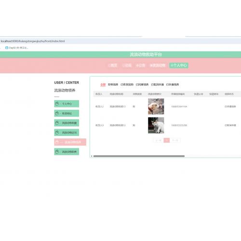Click the left arrow of horizontal scrollbar
This screenshot has width=241, height=241.
(x=92, y=156)
